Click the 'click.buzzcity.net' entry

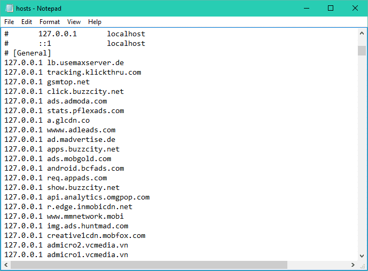pos(85,91)
